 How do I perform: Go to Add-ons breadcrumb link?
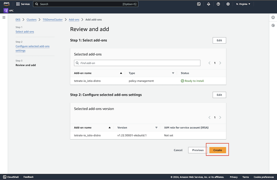pos(74,19)
